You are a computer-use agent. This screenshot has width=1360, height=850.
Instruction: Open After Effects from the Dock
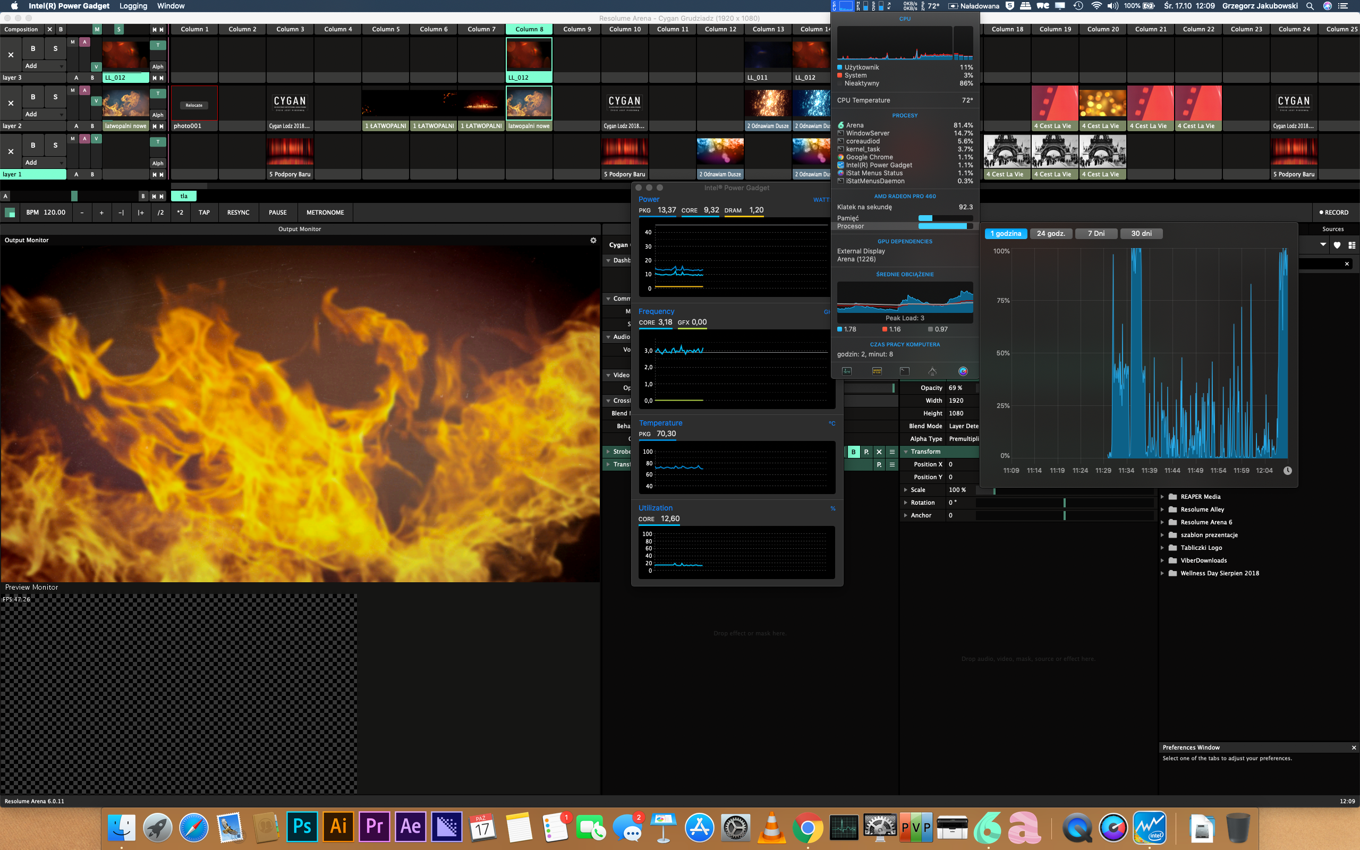[x=410, y=827]
